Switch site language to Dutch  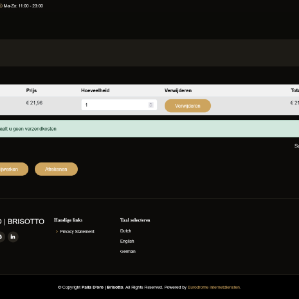tap(126, 231)
